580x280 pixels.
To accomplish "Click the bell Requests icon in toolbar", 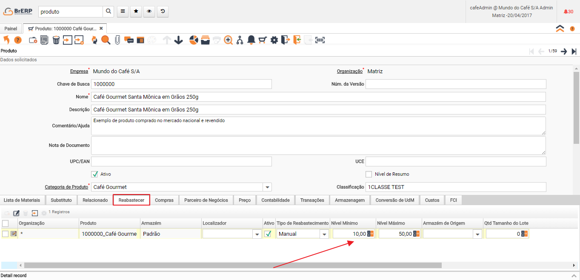I will coord(251,40).
